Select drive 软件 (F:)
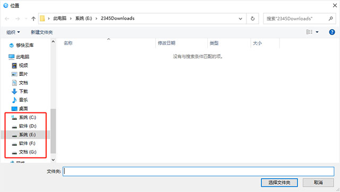The height and width of the screenshot is (192, 340). [x=23, y=143]
